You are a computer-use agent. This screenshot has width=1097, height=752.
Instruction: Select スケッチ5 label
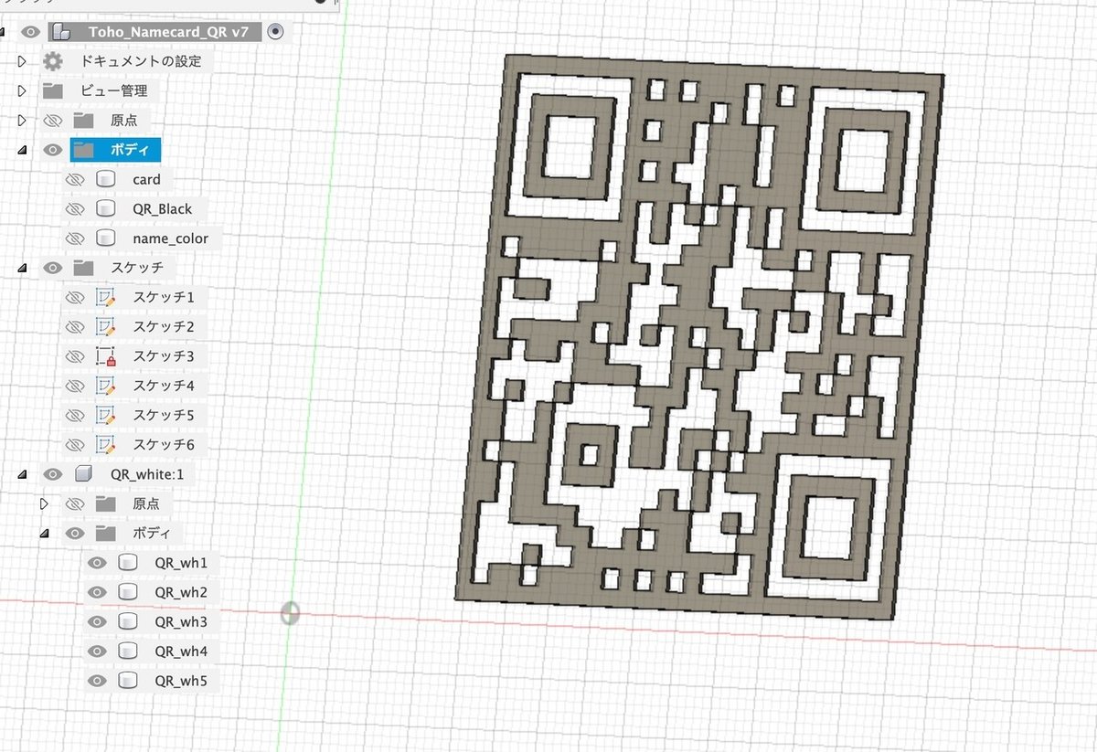coord(163,416)
